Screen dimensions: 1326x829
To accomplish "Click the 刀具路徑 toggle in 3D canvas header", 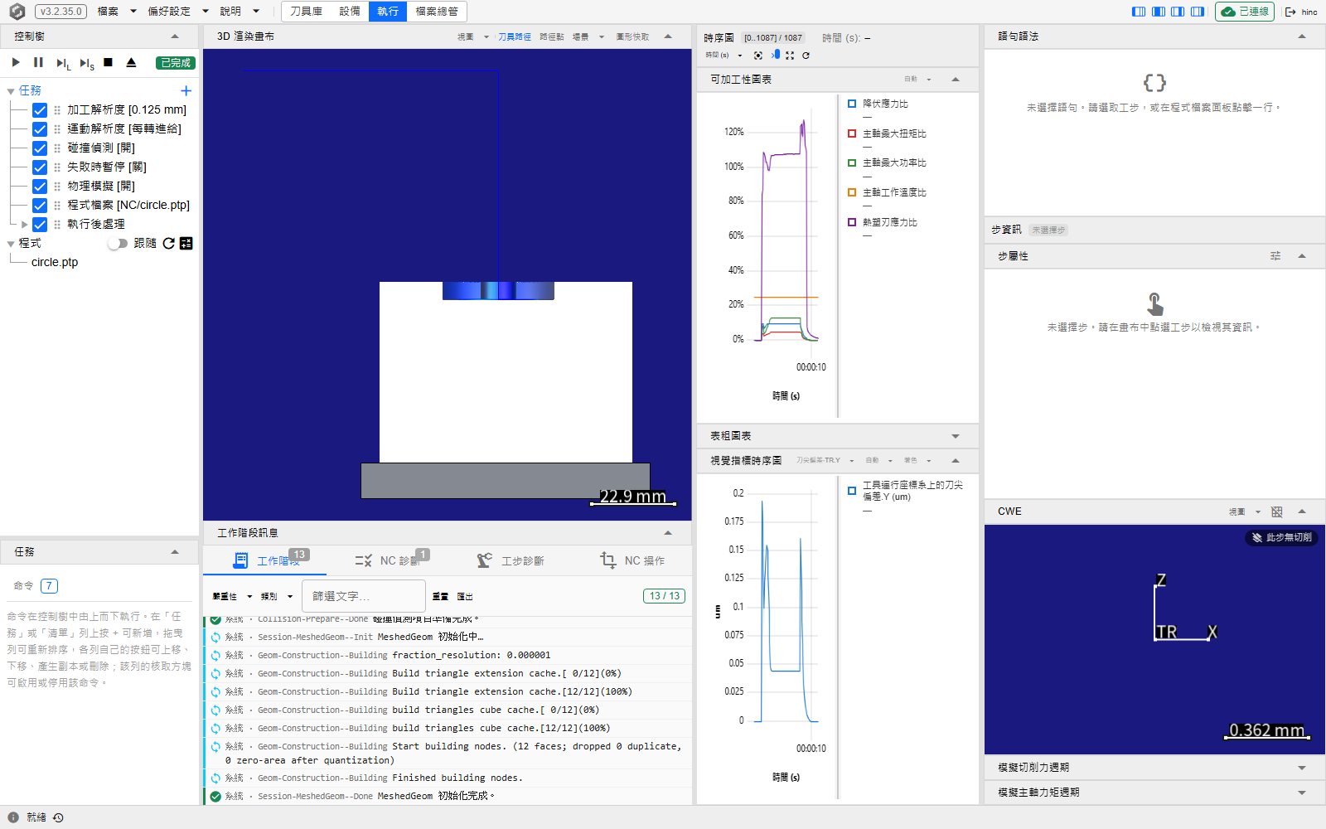I will pyautogui.click(x=515, y=36).
